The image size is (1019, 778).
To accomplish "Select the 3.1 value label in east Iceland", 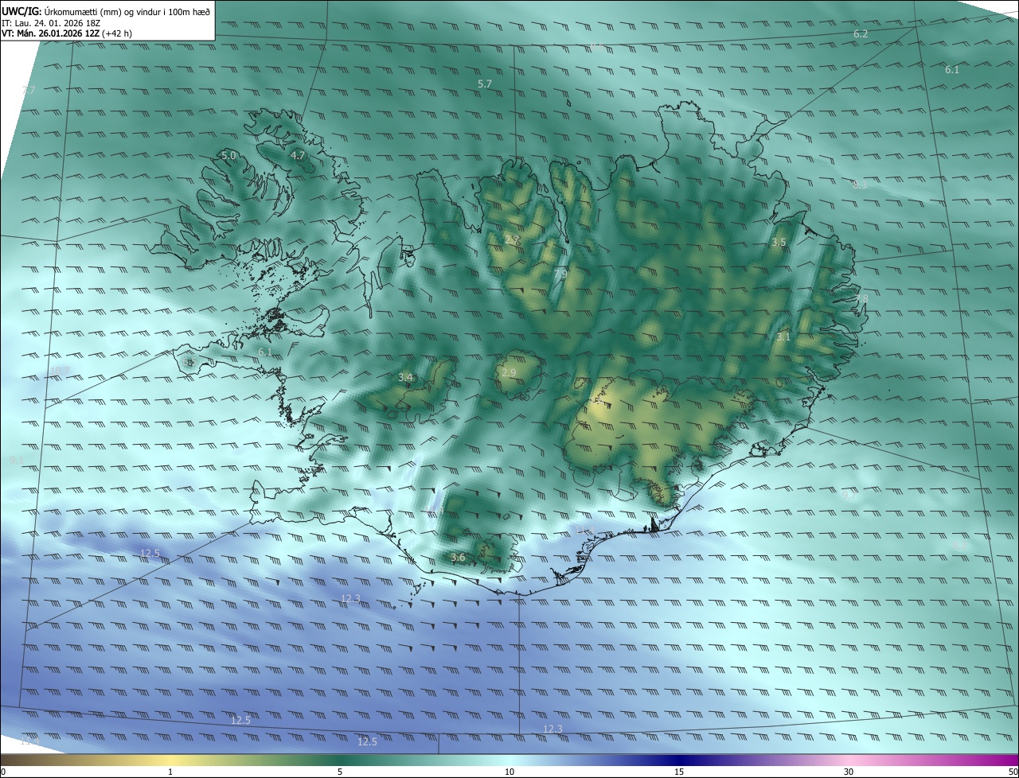I will (x=783, y=336).
